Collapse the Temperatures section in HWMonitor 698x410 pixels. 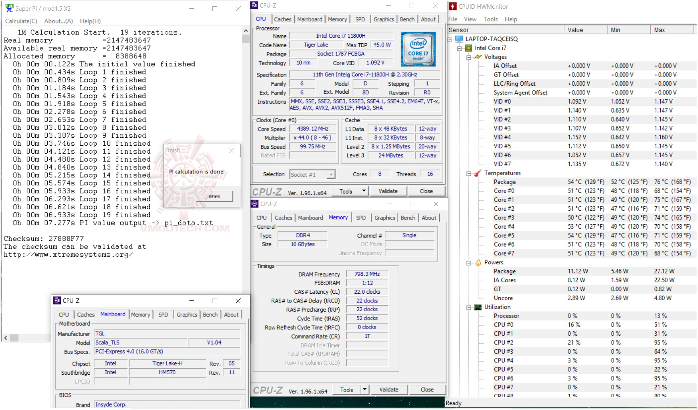(x=469, y=173)
